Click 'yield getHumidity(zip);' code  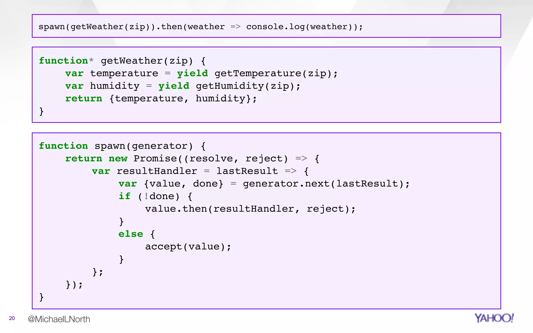pos(229,86)
